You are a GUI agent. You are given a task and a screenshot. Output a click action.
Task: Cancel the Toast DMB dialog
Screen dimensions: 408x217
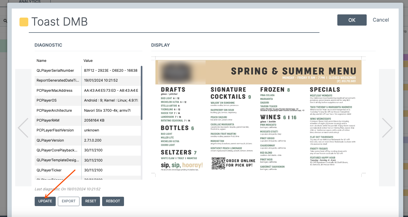tap(381, 20)
